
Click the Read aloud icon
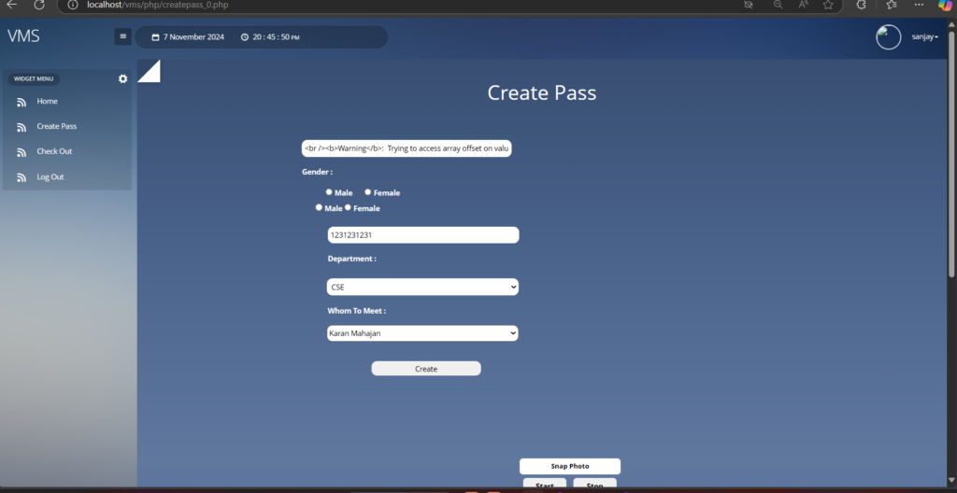[x=803, y=5]
